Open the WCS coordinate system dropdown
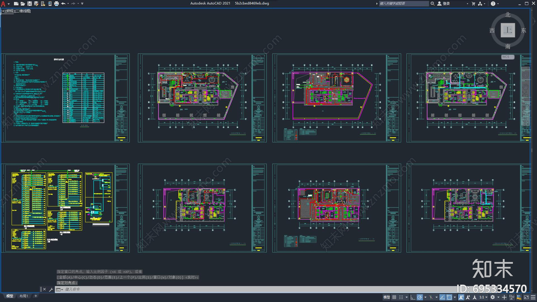Screen dimensions: 537x302 (x=508, y=57)
